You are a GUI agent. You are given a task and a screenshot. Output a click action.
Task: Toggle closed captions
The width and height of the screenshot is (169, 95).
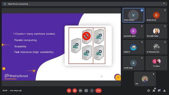click(x=80, y=91)
